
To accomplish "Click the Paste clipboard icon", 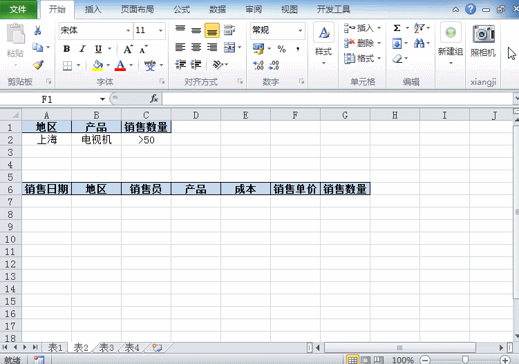I will coord(15,34).
